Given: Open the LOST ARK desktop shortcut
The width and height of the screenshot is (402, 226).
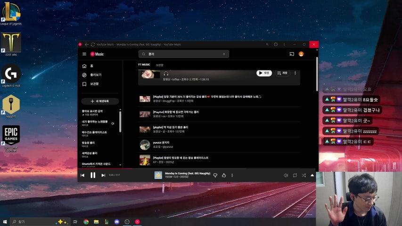Looking at the screenshot, I should (11, 44).
